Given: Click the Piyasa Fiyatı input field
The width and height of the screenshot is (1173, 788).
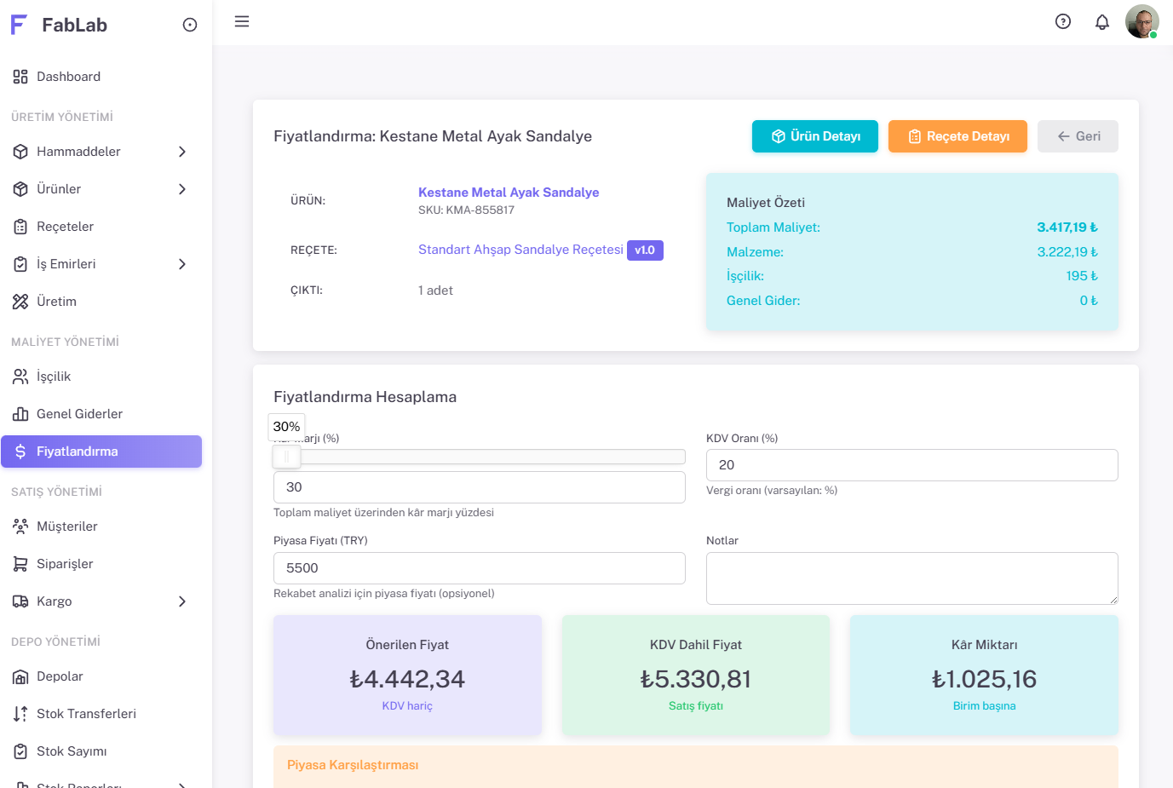Looking at the screenshot, I should pyautogui.click(x=479, y=568).
